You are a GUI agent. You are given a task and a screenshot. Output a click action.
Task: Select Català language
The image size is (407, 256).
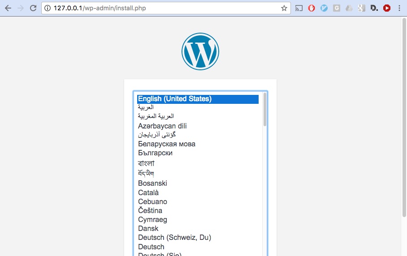click(x=198, y=192)
